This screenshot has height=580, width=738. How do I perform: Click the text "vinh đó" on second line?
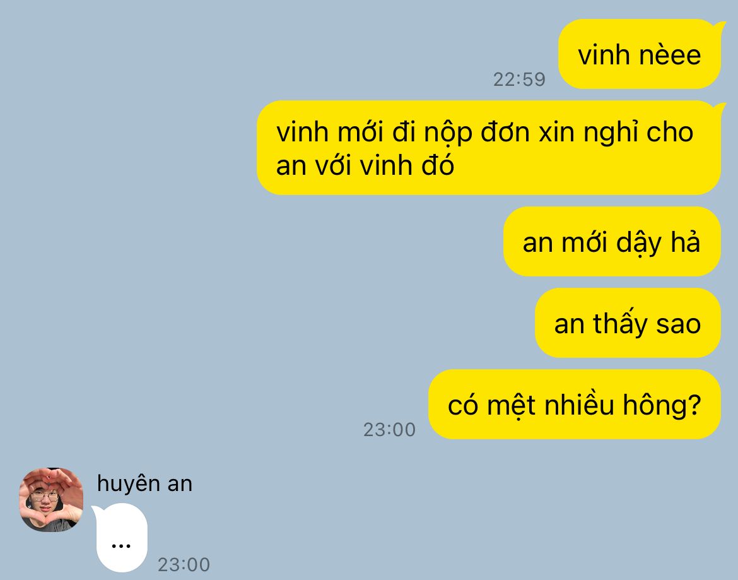[x=407, y=166]
